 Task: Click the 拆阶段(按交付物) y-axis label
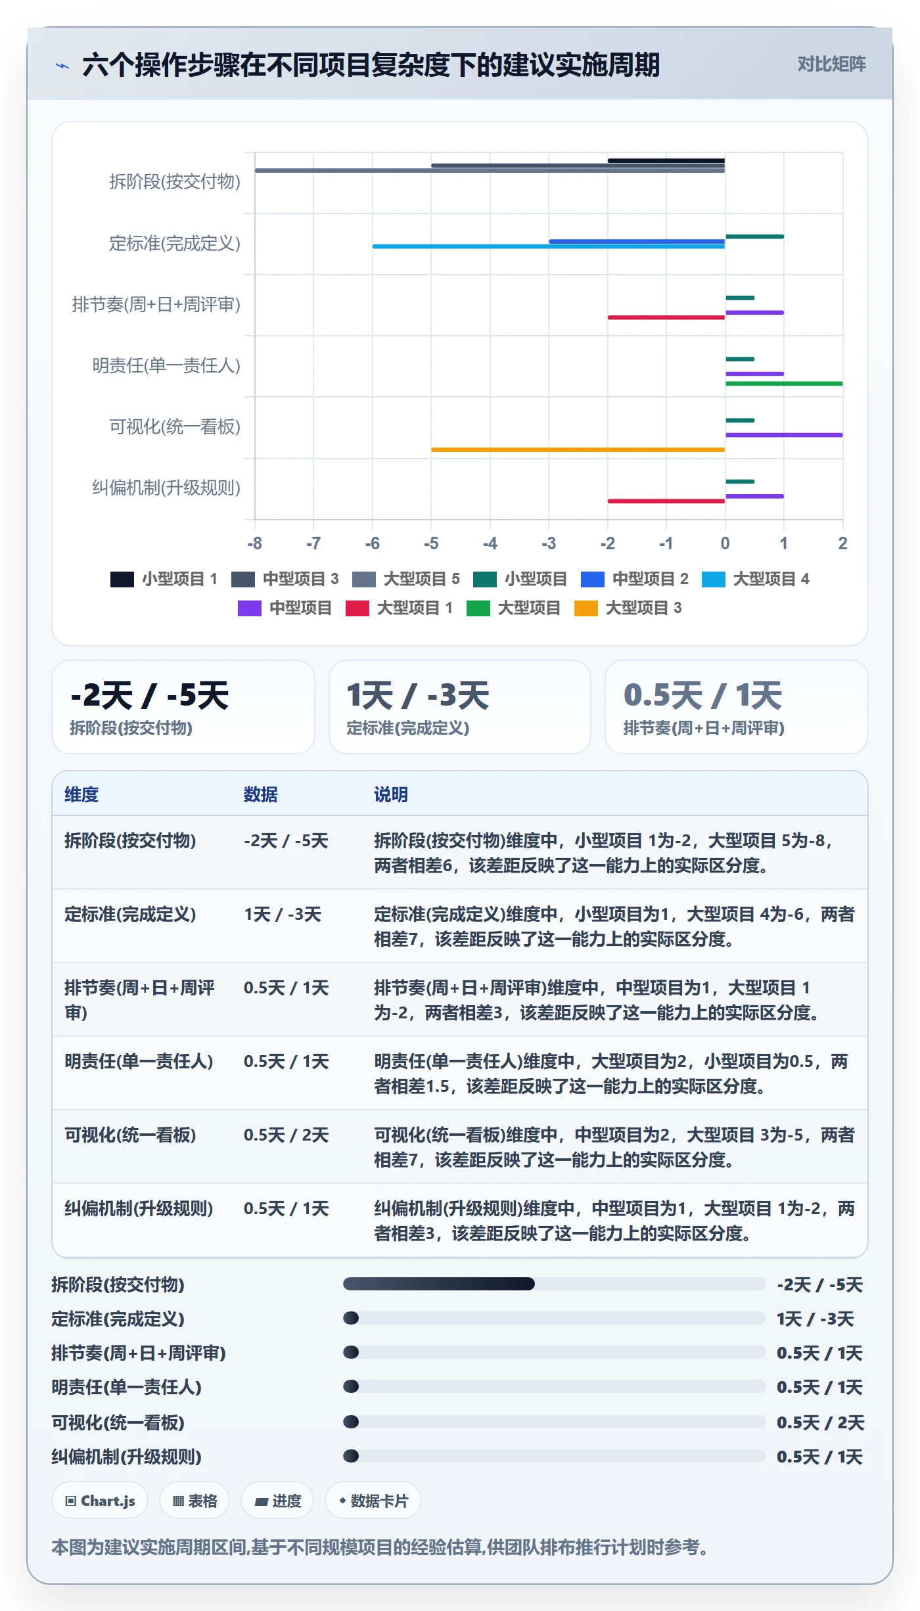coord(175,181)
